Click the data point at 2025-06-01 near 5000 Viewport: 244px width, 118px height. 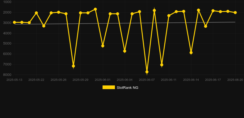[x=103, y=46]
